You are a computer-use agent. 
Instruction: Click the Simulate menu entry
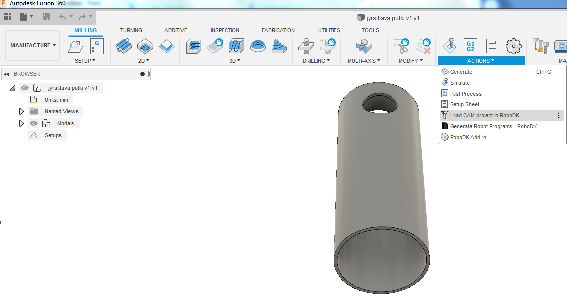tap(459, 83)
